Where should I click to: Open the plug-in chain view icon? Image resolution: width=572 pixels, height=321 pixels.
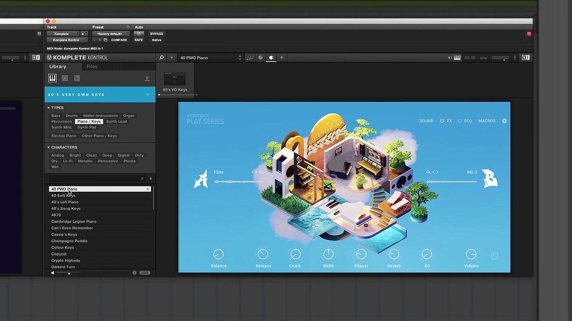[271, 58]
